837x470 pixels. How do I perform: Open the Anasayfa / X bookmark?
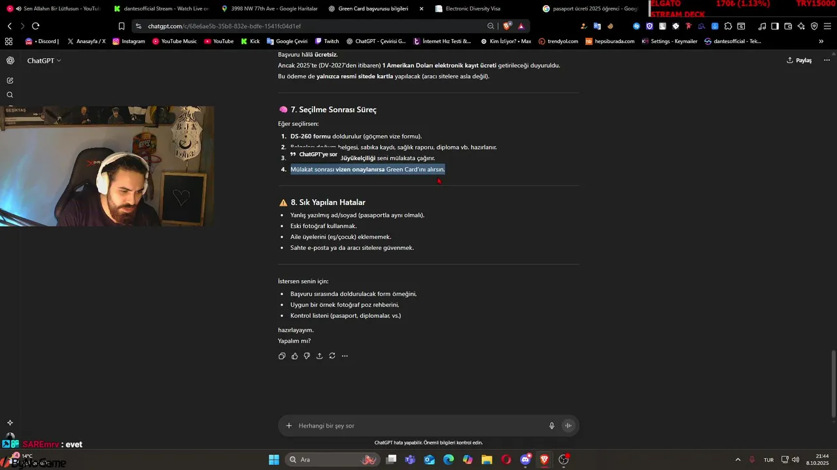[86, 41]
